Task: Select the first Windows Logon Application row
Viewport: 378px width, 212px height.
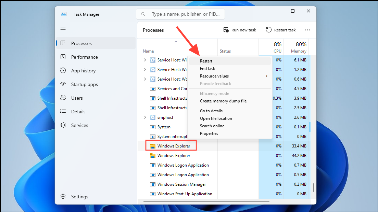Action: click(224, 165)
